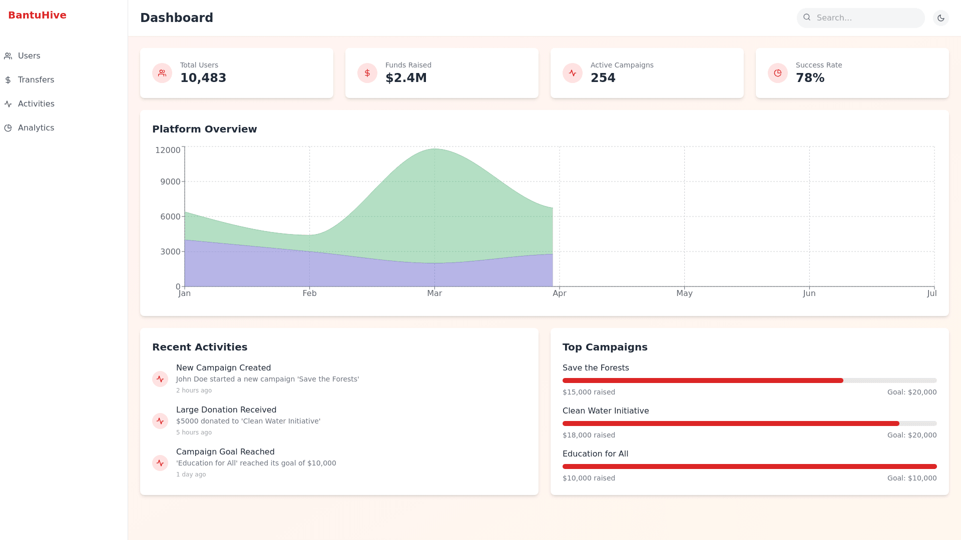Click the BantuHive logo link
Image resolution: width=961 pixels, height=540 pixels.
[37, 15]
